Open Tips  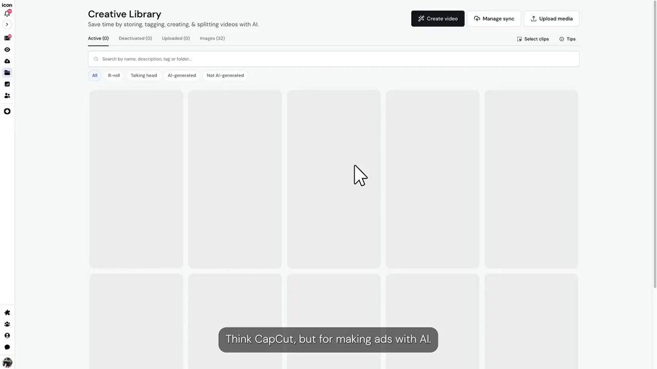[x=567, y=39]
